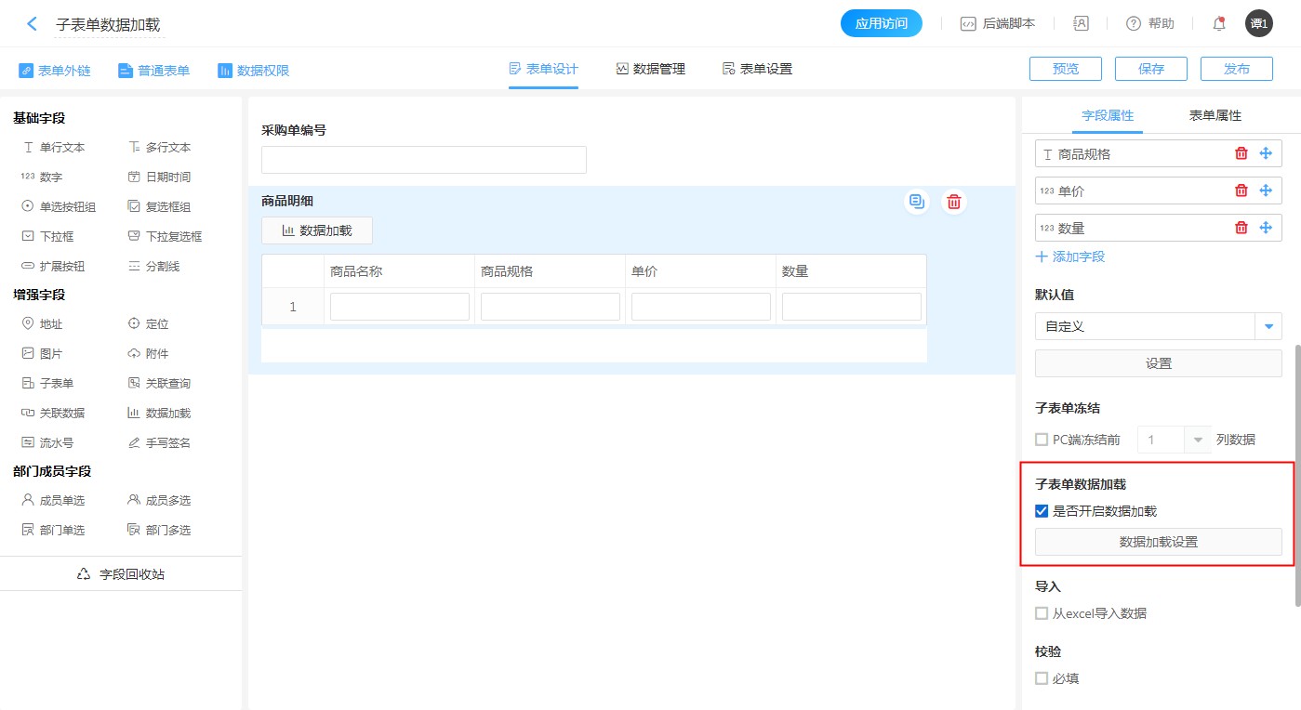Click the 数据加载设置 button

click(1158, 542)
